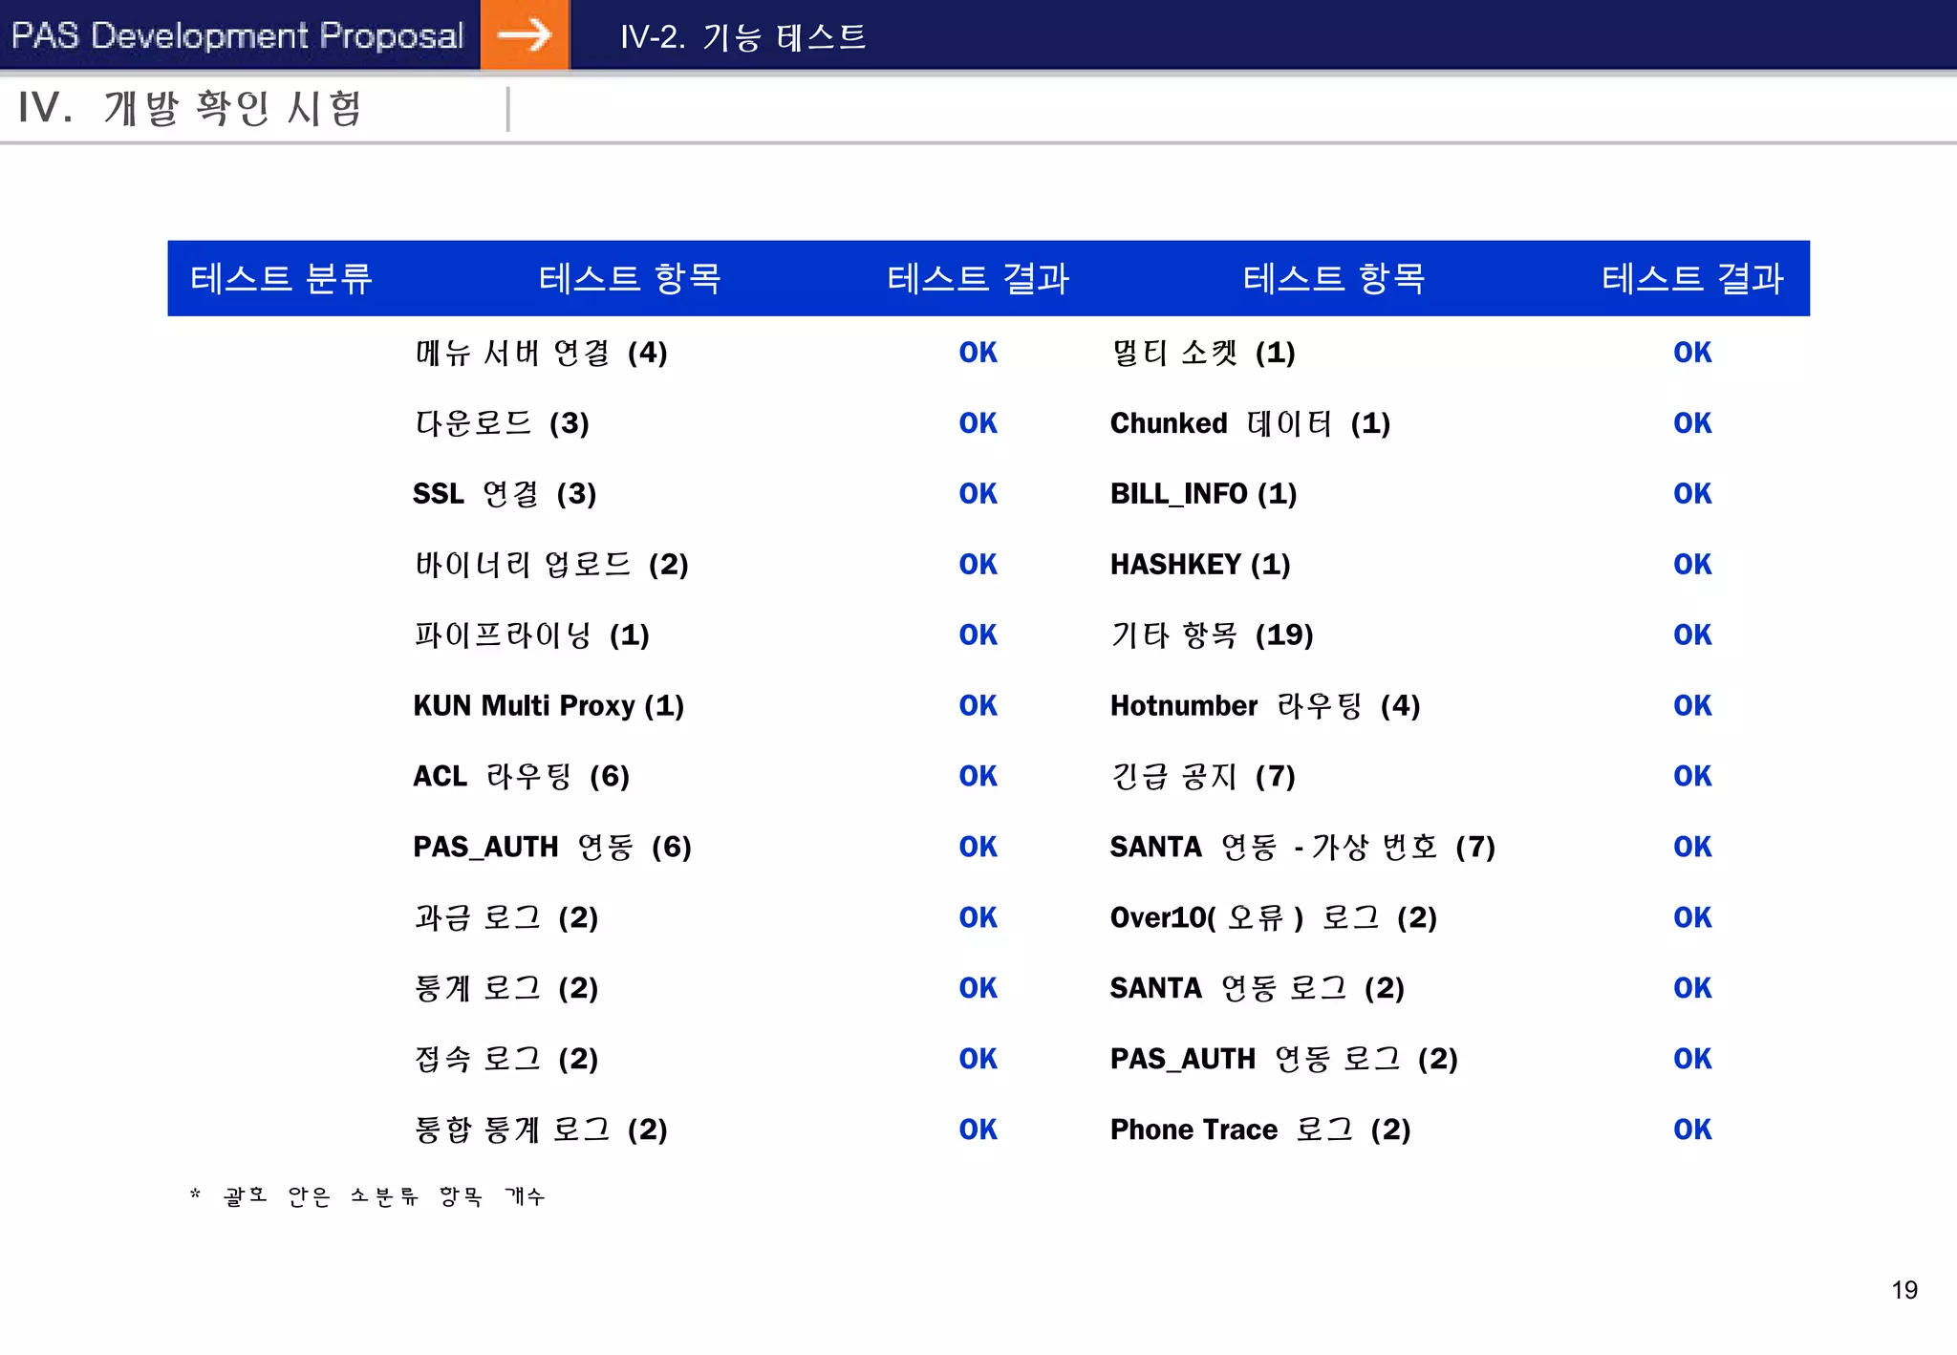The width and height of the screenshot is (1957, 1355).
Task: Click the '접속 로그 (2)' item
Action: 506,1060
